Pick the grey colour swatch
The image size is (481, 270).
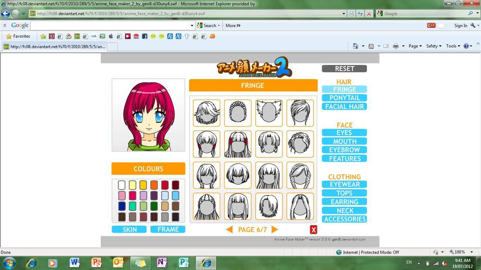click(165, 217)
